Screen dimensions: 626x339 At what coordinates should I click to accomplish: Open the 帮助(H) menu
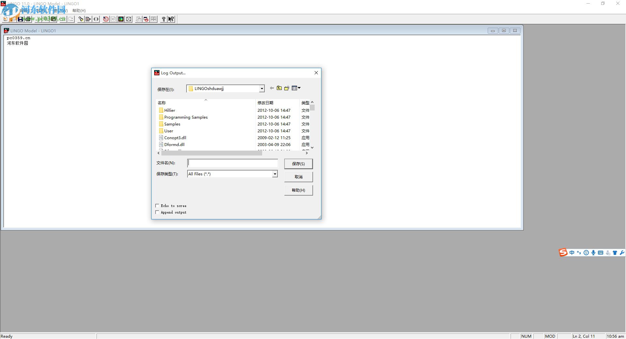click(x=79, y=10)
